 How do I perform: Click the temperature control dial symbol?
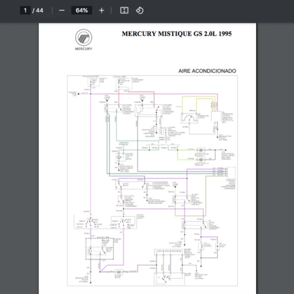click(187, 118)
